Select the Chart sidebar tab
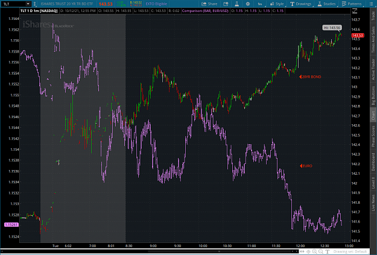 [373, 116]
